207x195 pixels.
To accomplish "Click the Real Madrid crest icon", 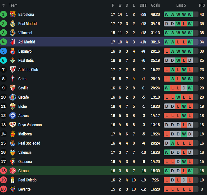I will coord(12,24).
